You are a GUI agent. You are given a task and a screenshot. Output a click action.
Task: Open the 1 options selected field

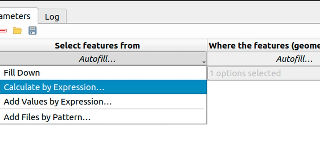coord(264,73)
